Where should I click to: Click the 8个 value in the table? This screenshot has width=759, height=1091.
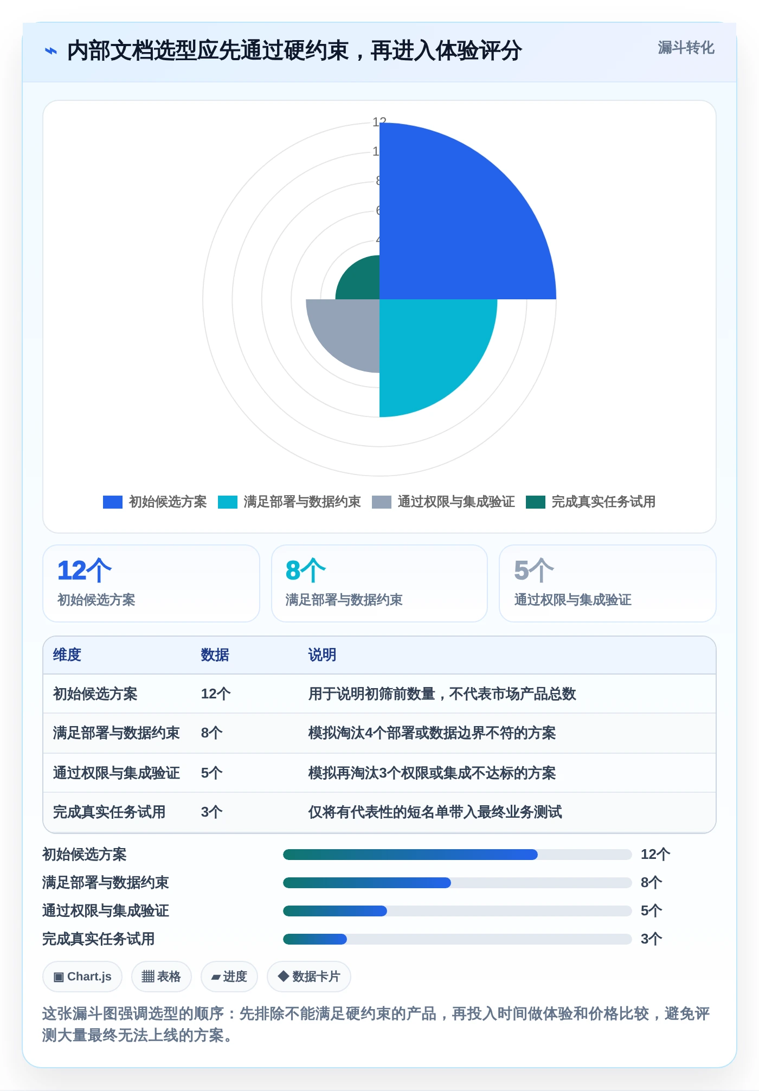coord(212,733)
